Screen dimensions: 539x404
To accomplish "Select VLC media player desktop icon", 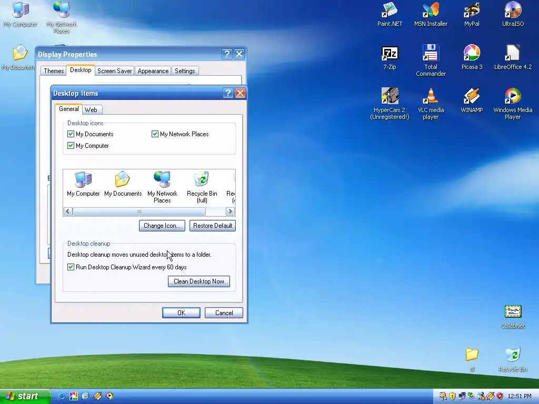I will [x=431, y=104].
